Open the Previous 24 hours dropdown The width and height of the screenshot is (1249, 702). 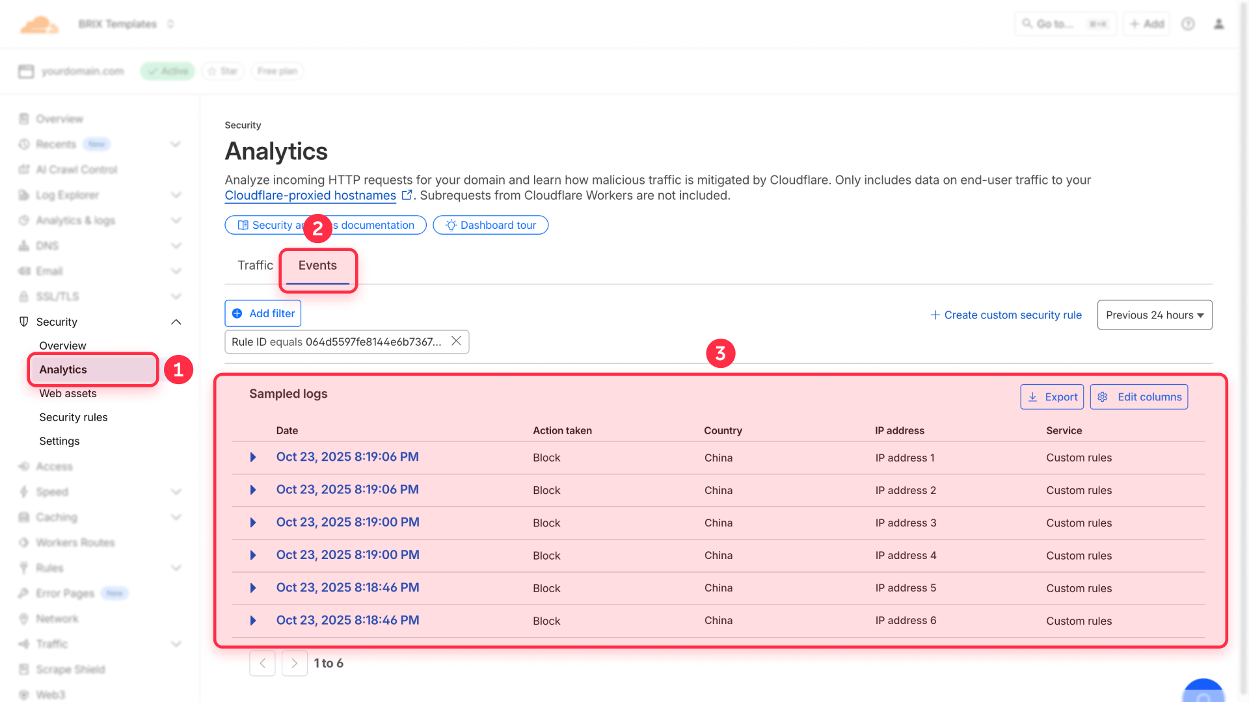point(1154,315)
